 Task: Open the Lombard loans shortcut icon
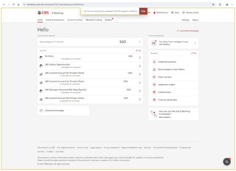(154, 92)
